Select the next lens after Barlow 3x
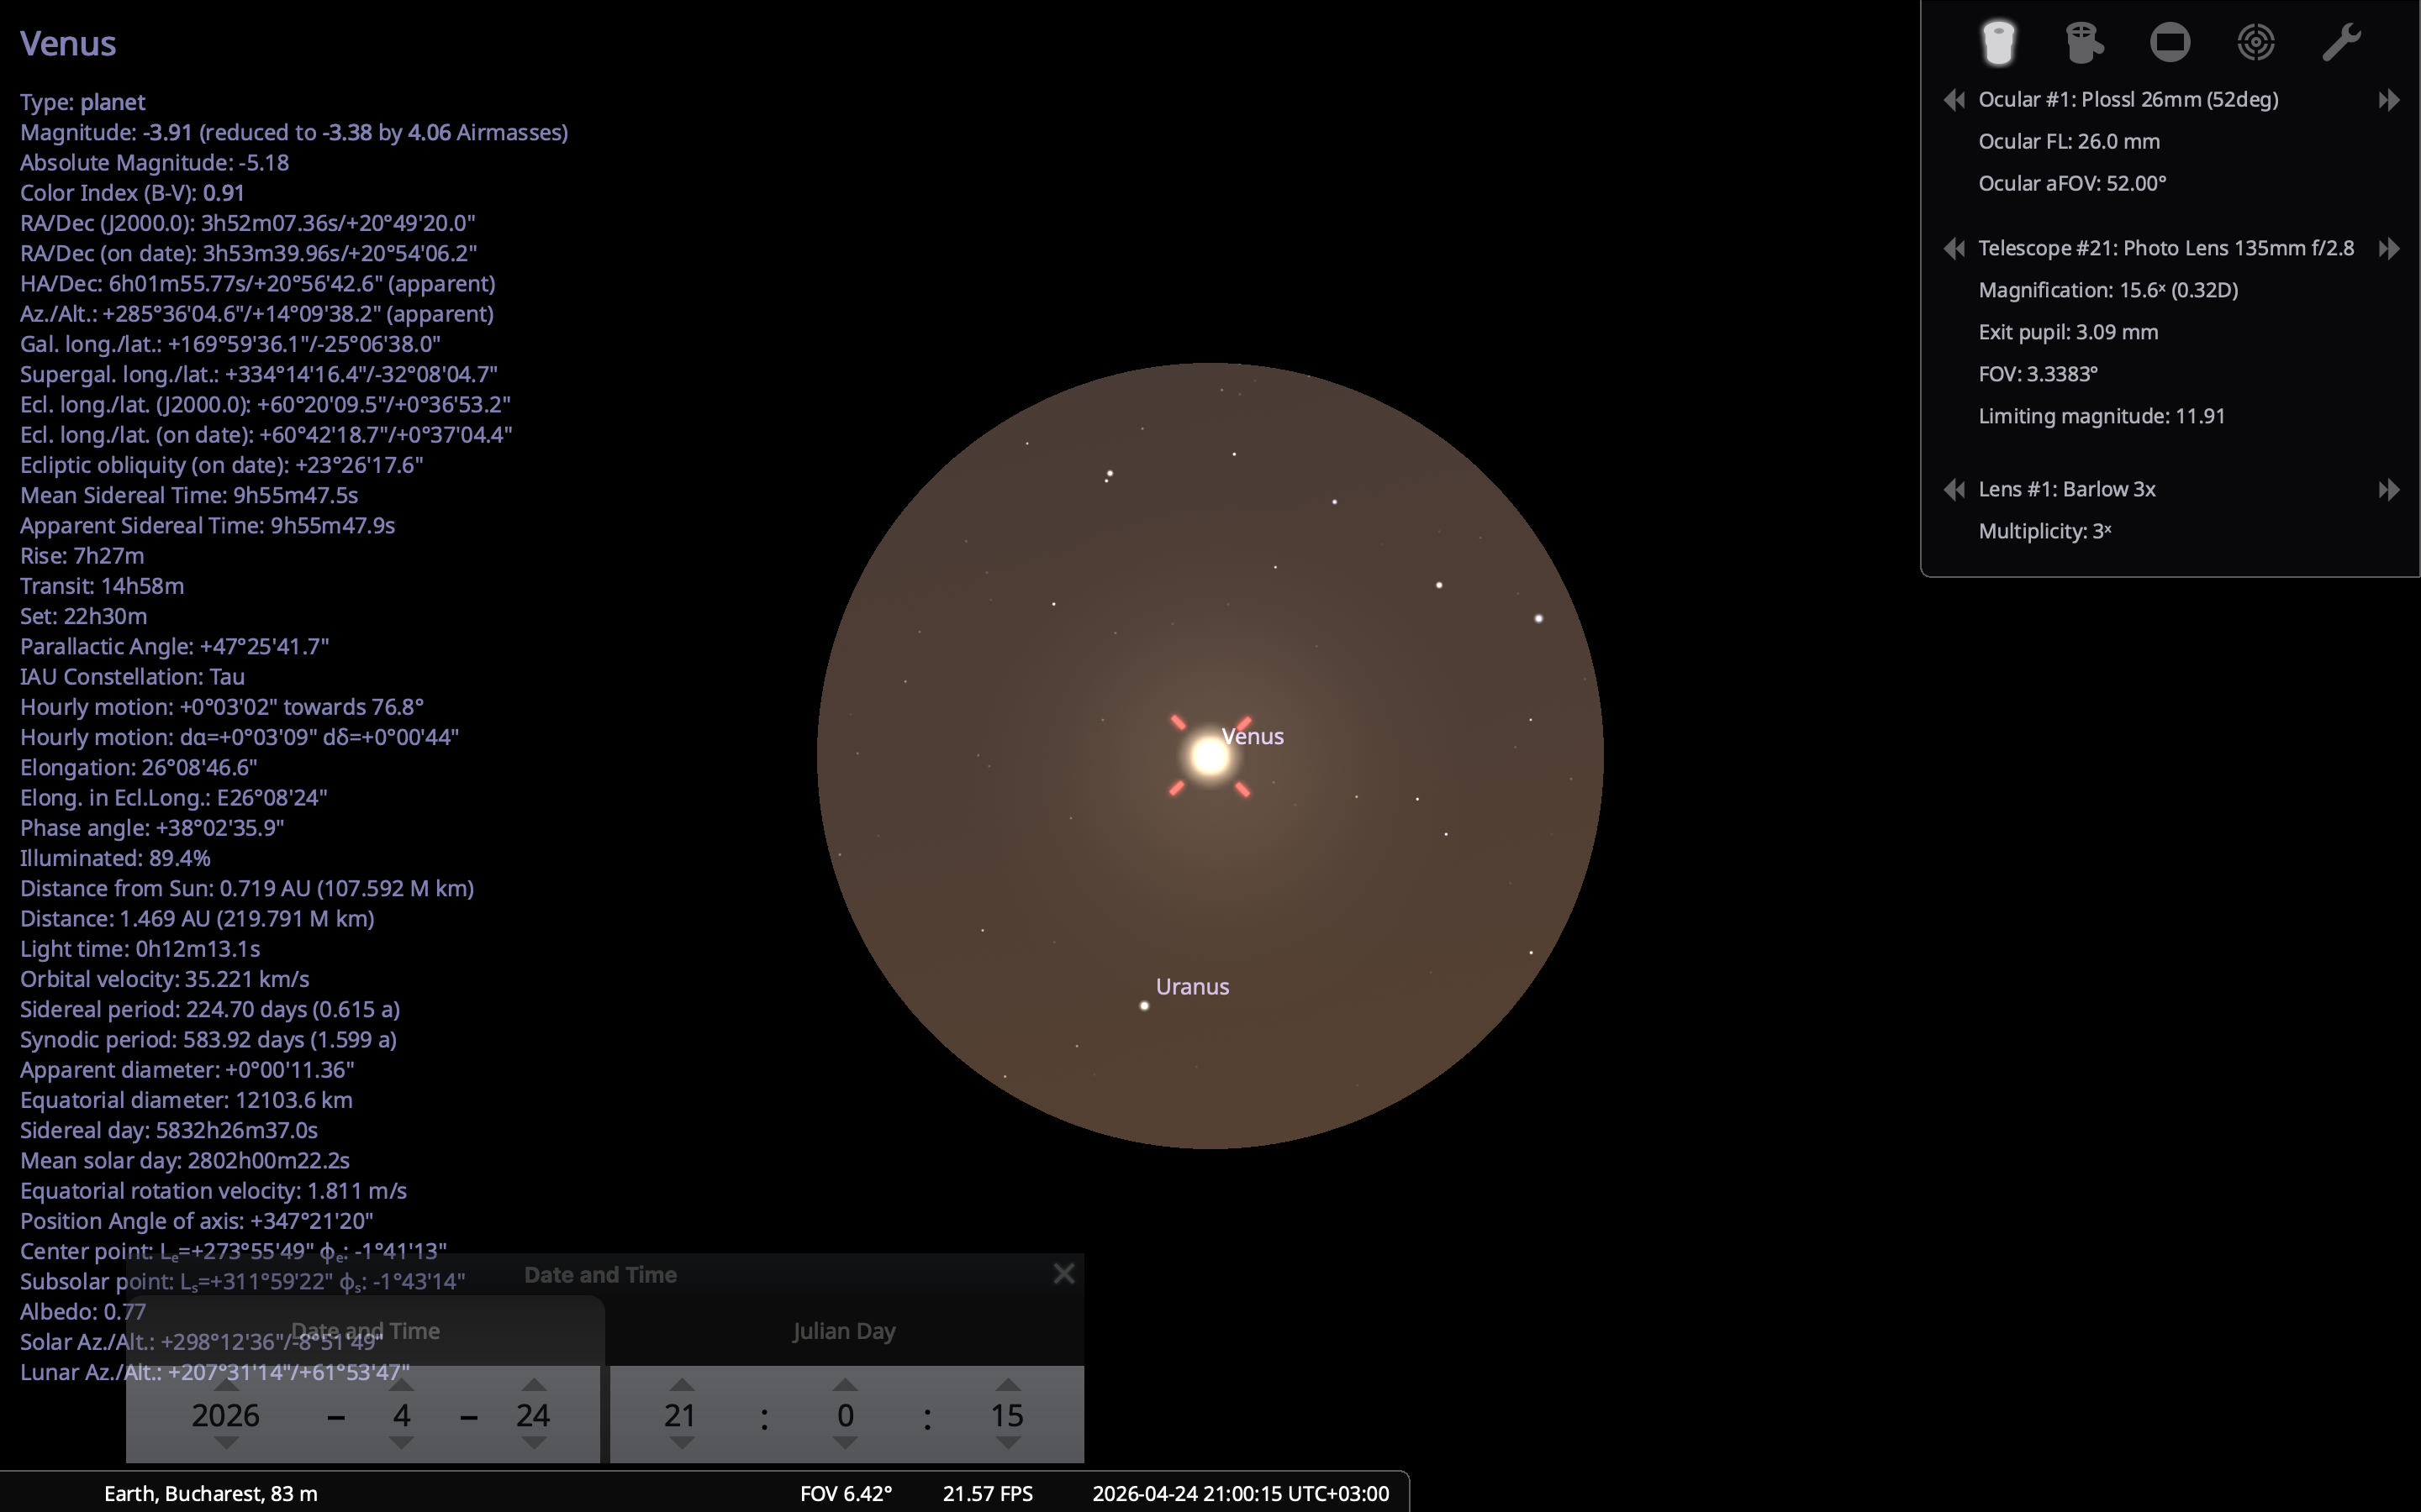This screenshot has height=1512, width=2421. tap(2389, 490)
